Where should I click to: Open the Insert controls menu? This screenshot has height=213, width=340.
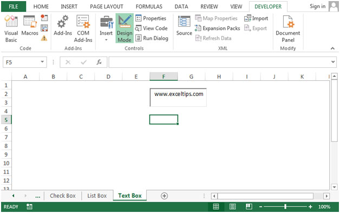[106, 28]
